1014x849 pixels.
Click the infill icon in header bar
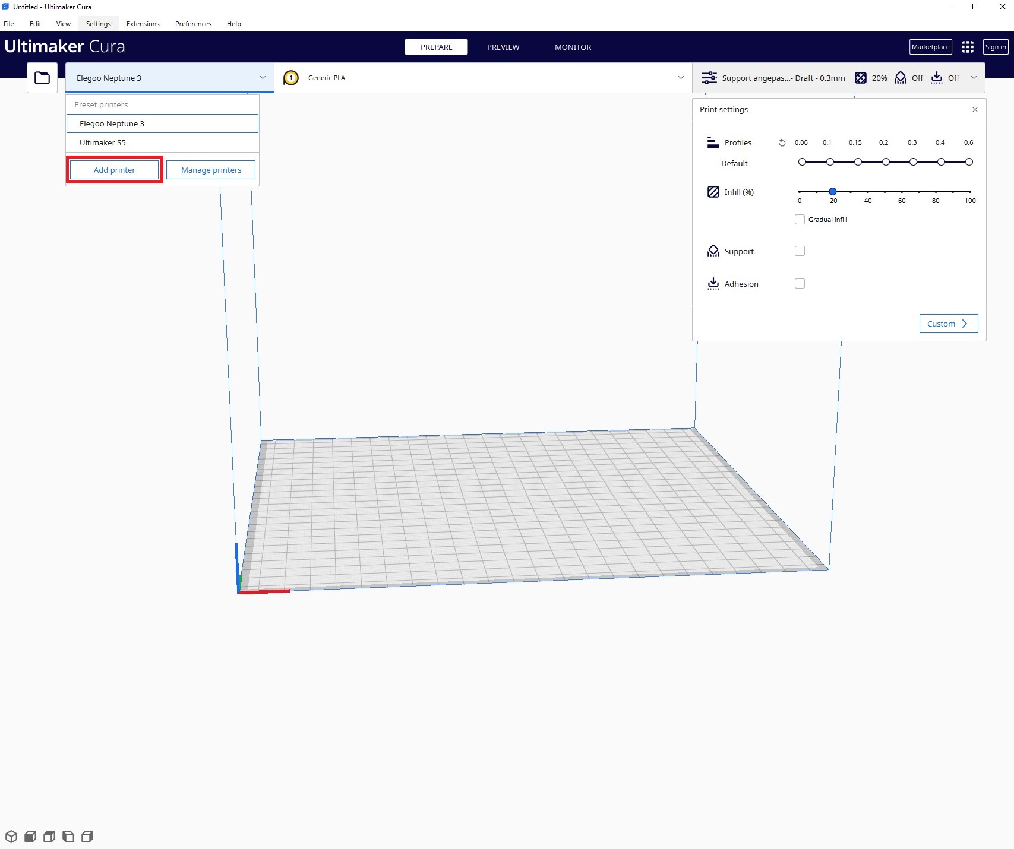(x=861, y=78)
